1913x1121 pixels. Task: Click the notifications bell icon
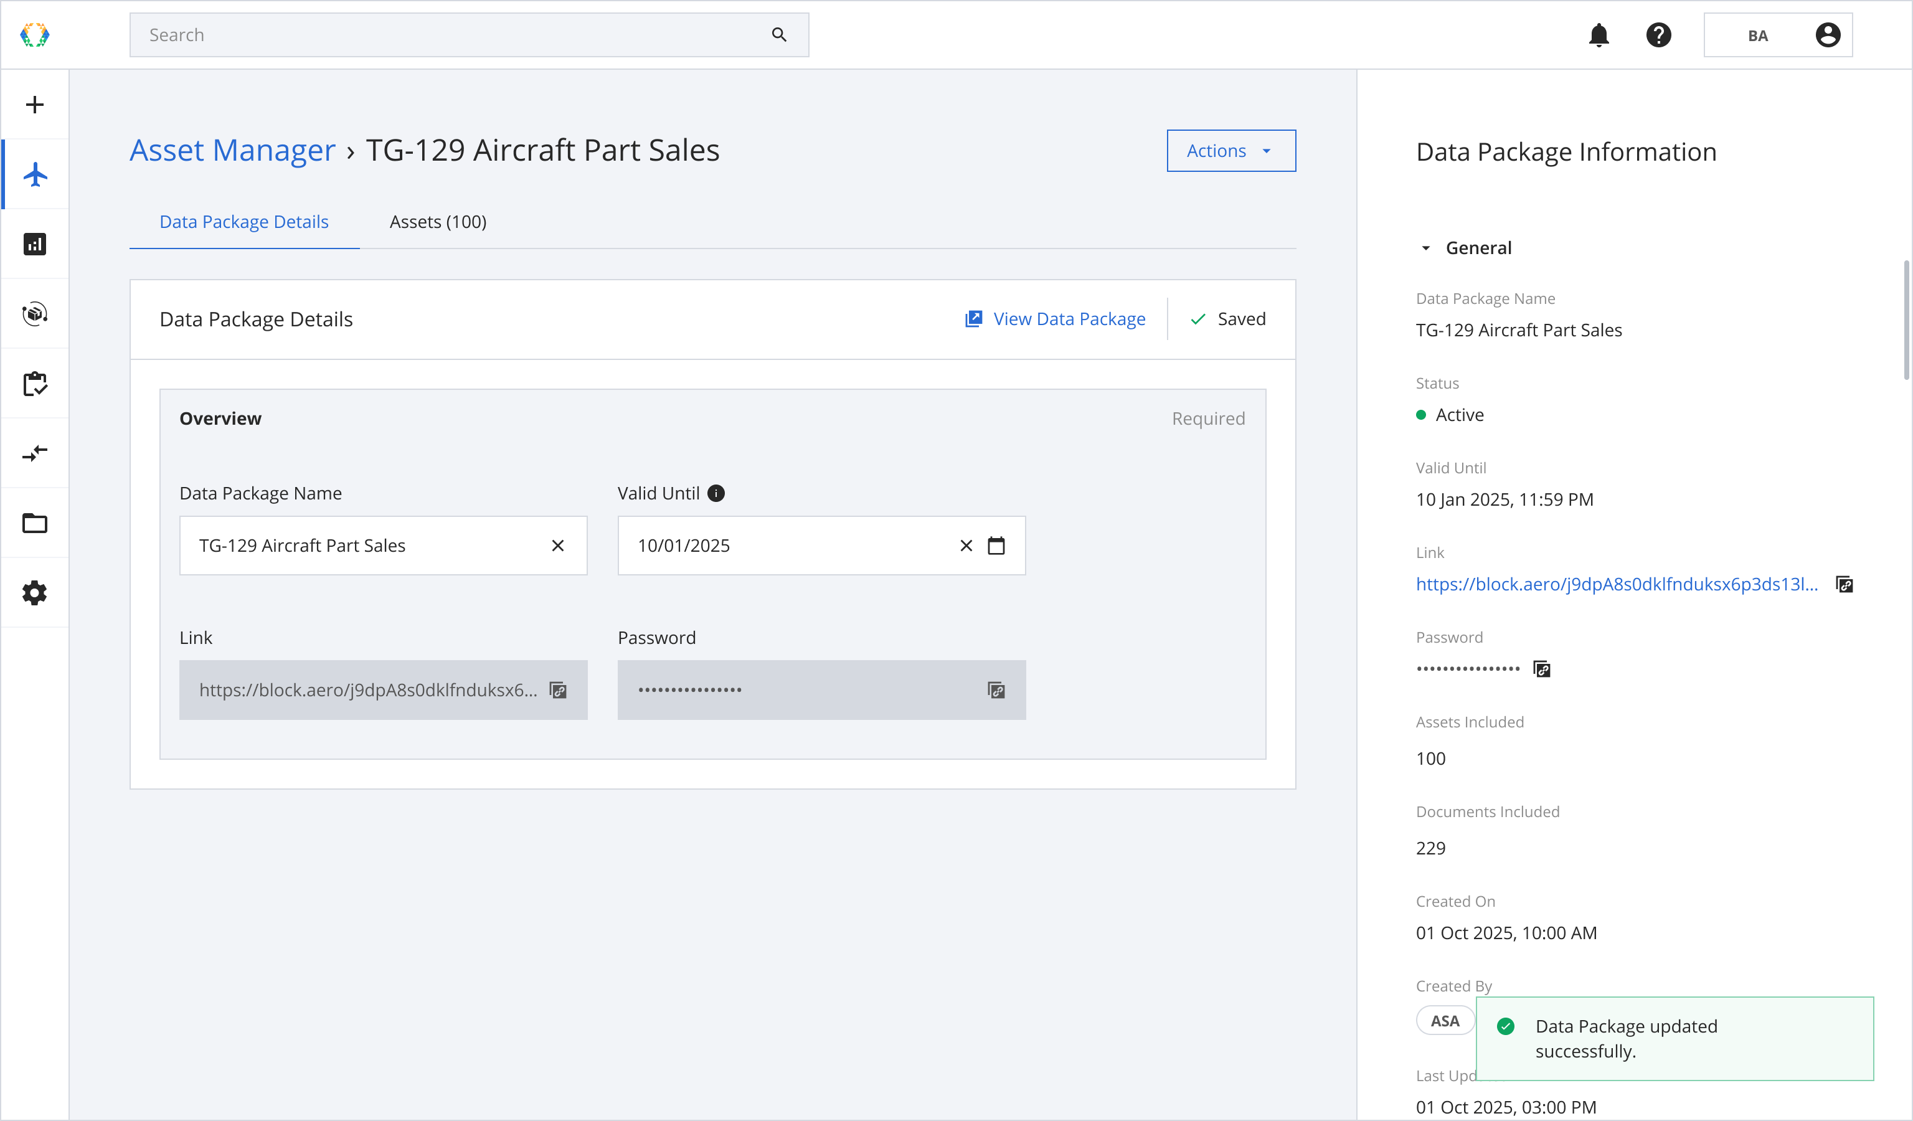click(1599, 35)
